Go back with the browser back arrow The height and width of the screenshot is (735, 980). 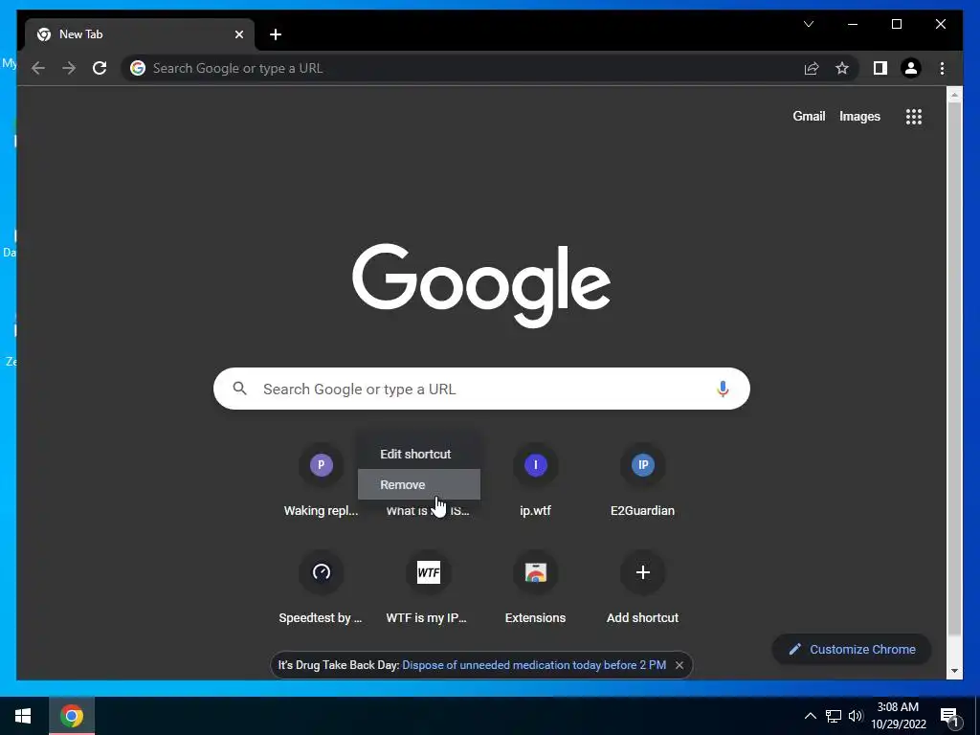click(x=38, y=68)
